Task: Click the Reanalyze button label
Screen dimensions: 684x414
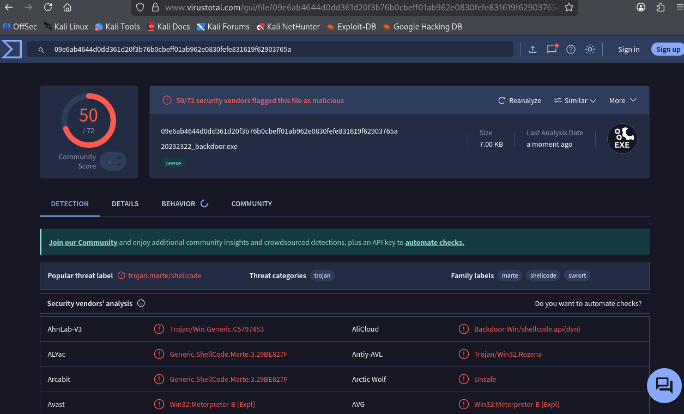Action: coord(525,100)
